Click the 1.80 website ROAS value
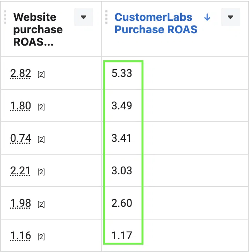 20,106
